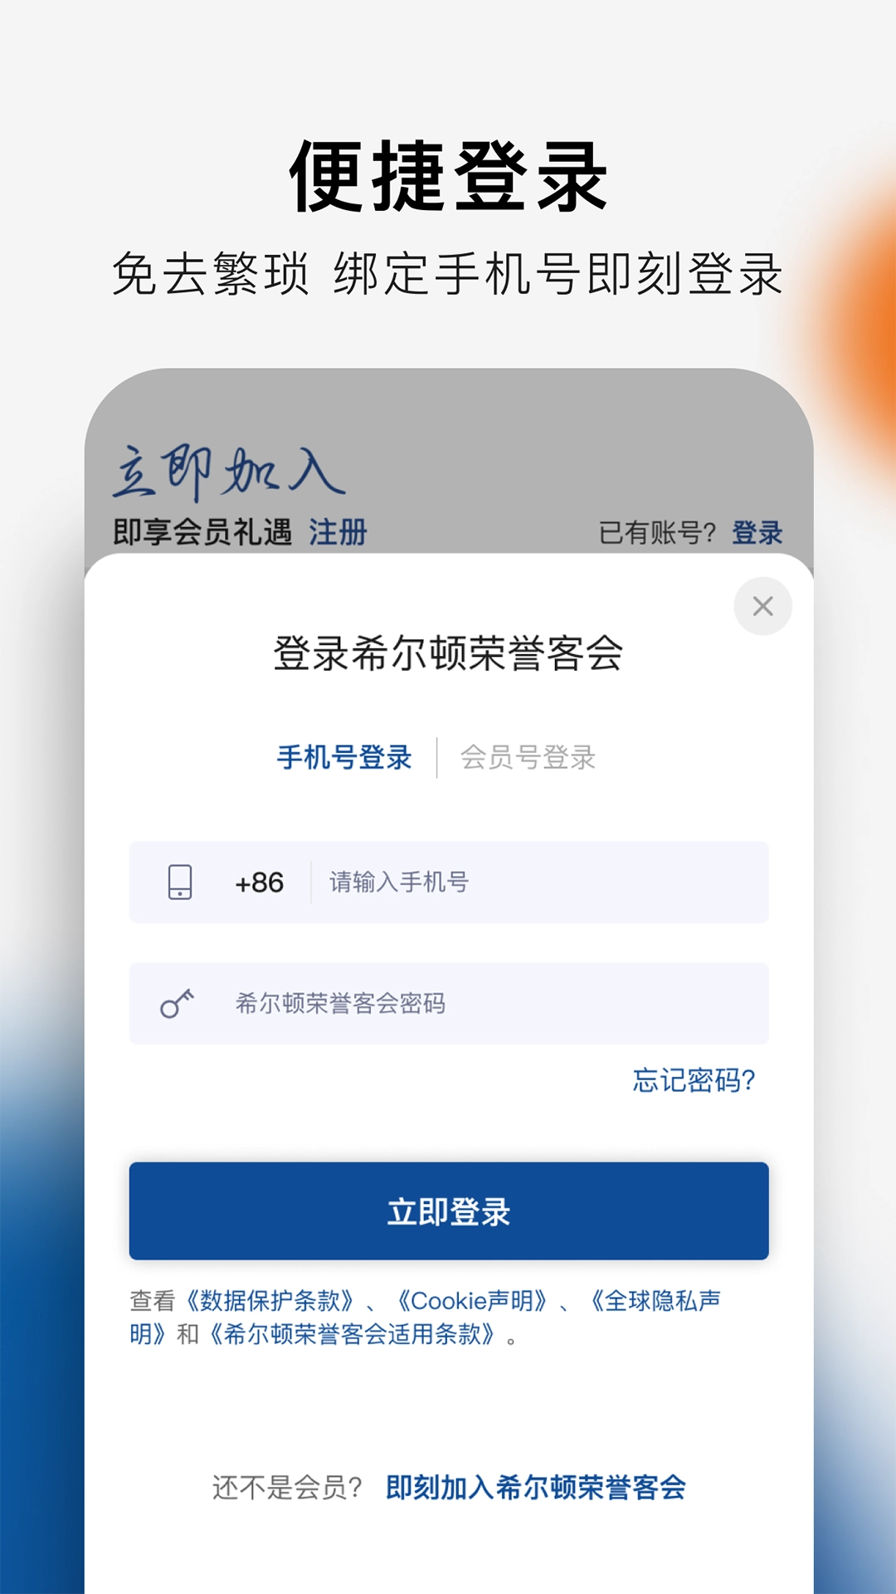Image resolution: width=896 pixels, height=1594 pixels.
Task: Open the 忘记密码? link
Action: click(694, 1080)
